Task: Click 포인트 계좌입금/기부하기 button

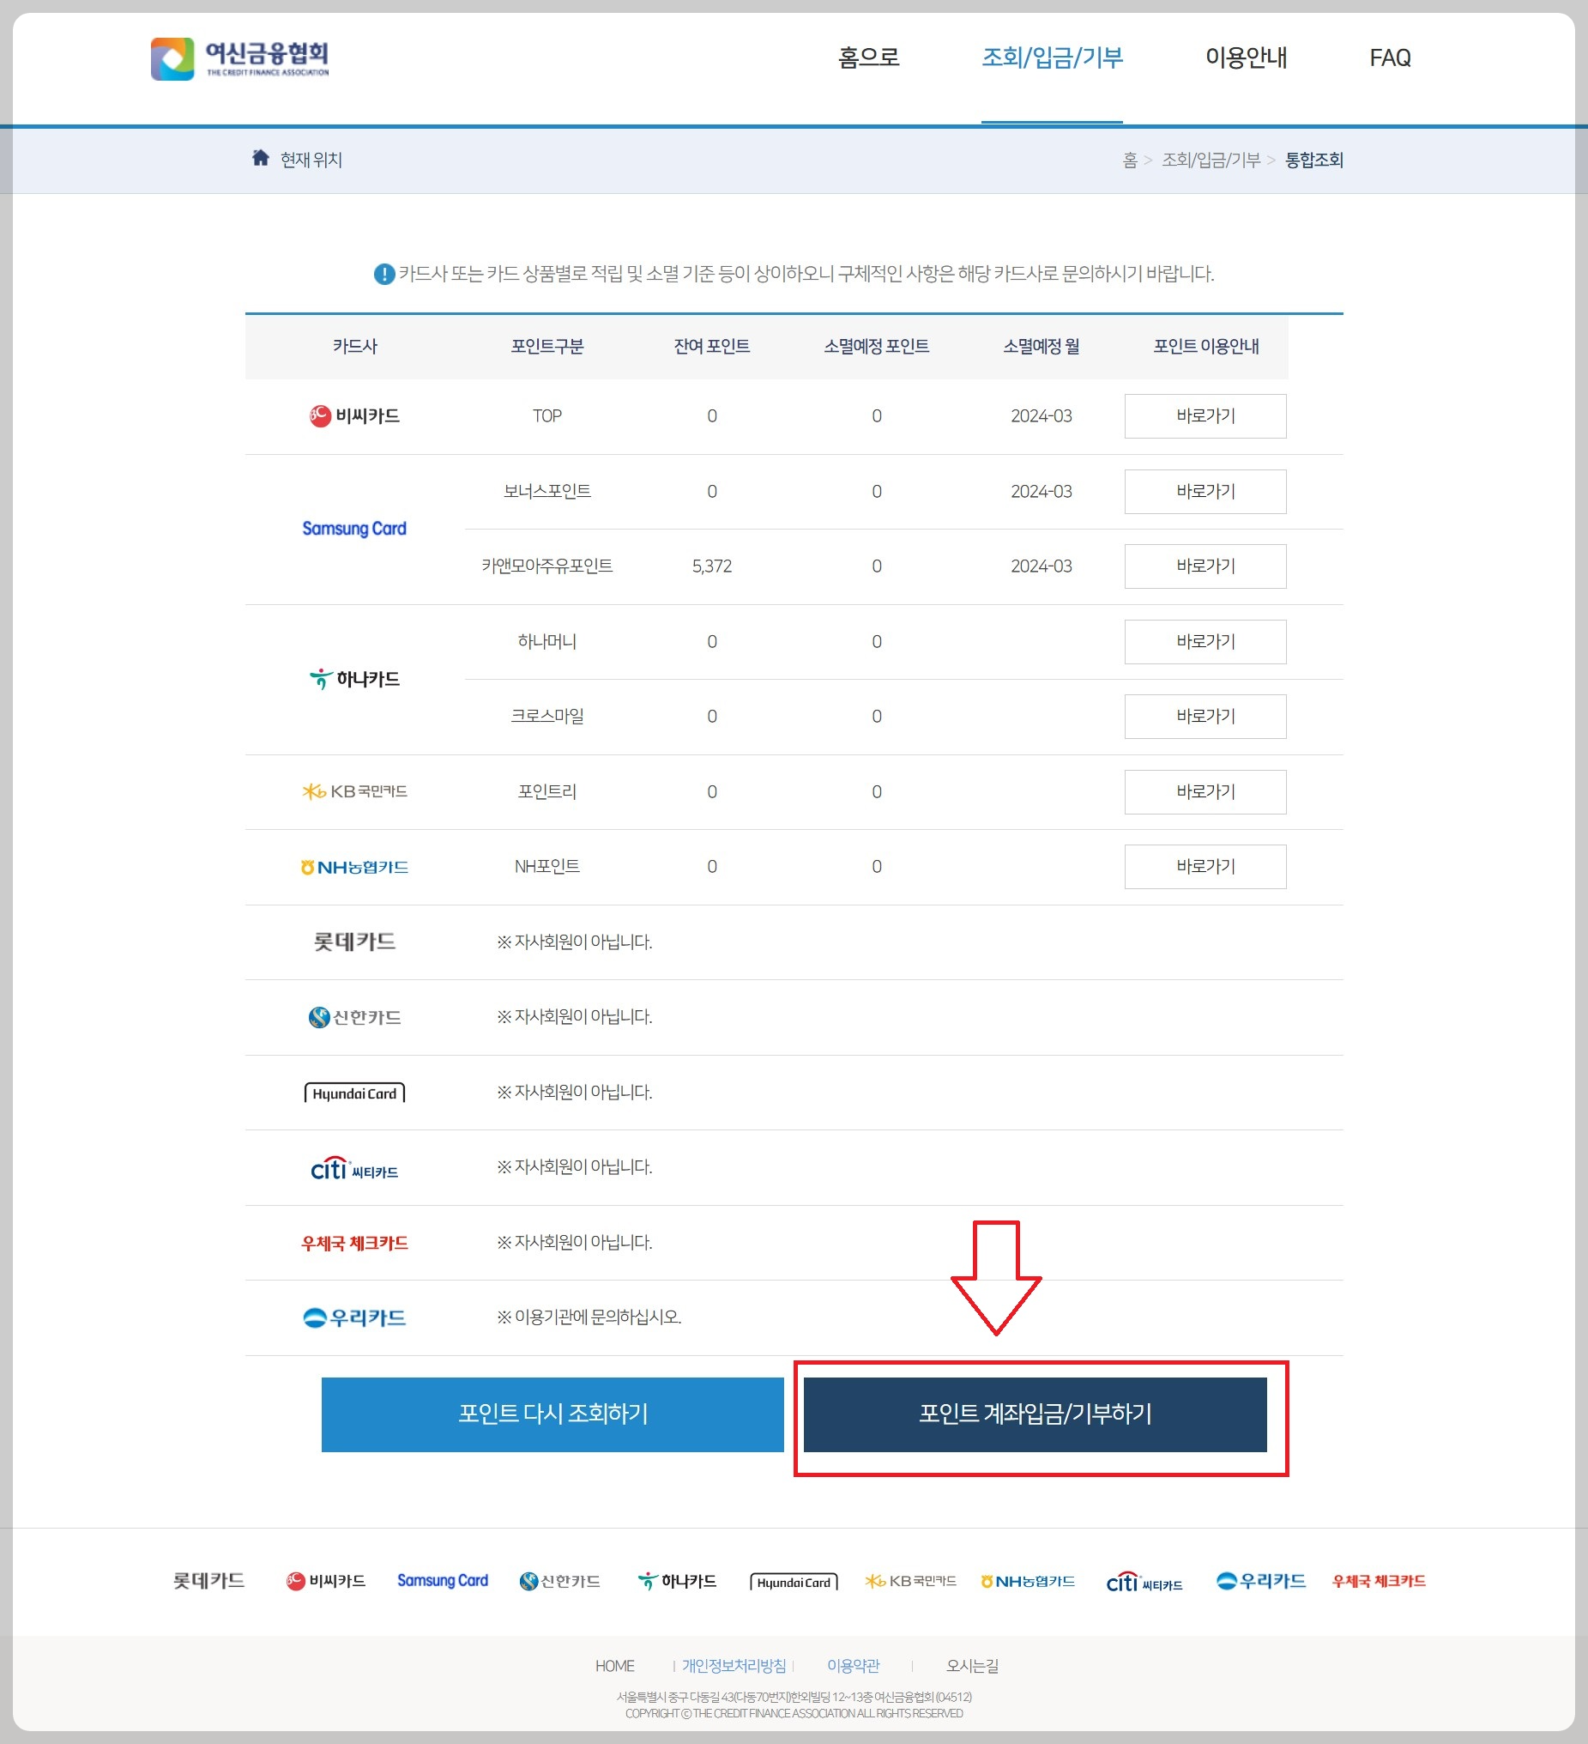Action: [1036, 1415]
